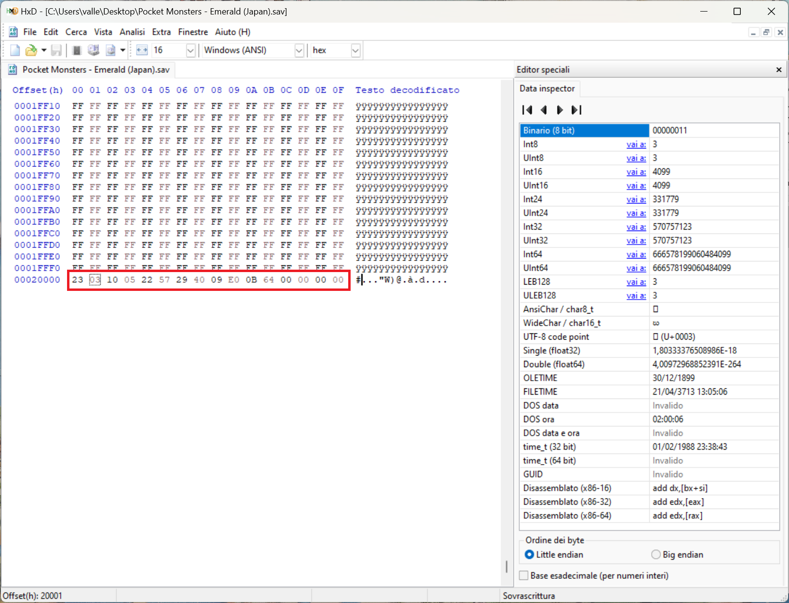
Task: Select the Little endian radio button
Action: [530, 555]
